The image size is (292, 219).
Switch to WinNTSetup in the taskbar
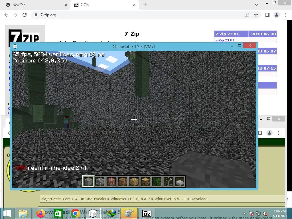point(129,213)
